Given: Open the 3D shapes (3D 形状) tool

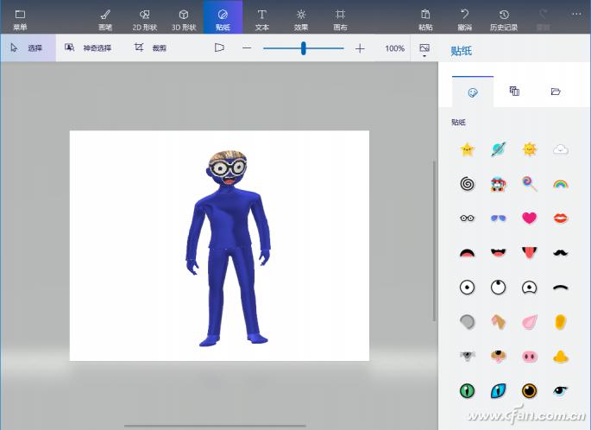Looking at the screenshot, I should [183, 18].
